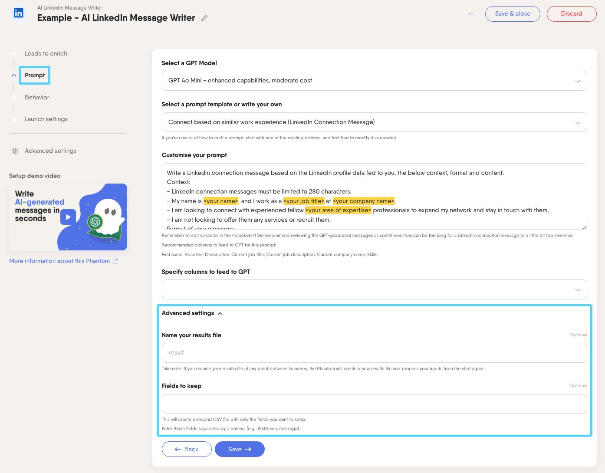
Task: Go to Launch settings step
Action: [x=46, y=119]
